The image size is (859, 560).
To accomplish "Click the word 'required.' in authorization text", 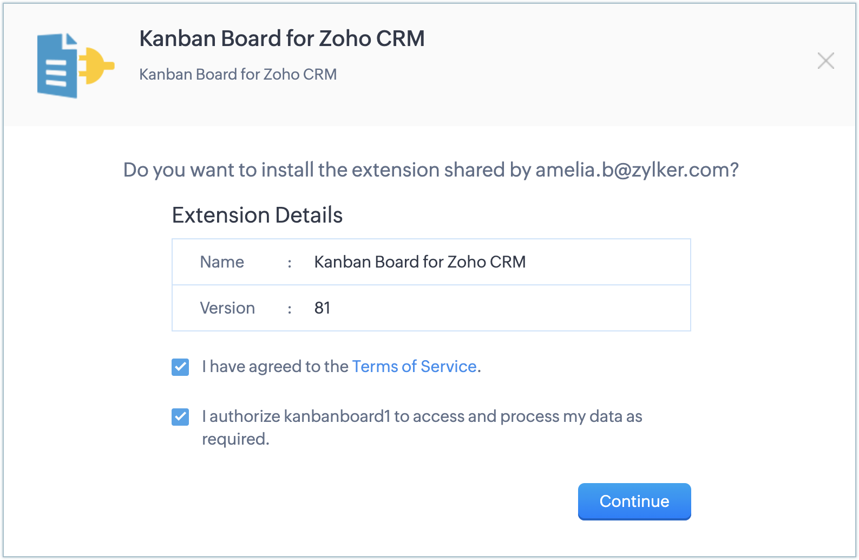I will pos(235,439).
